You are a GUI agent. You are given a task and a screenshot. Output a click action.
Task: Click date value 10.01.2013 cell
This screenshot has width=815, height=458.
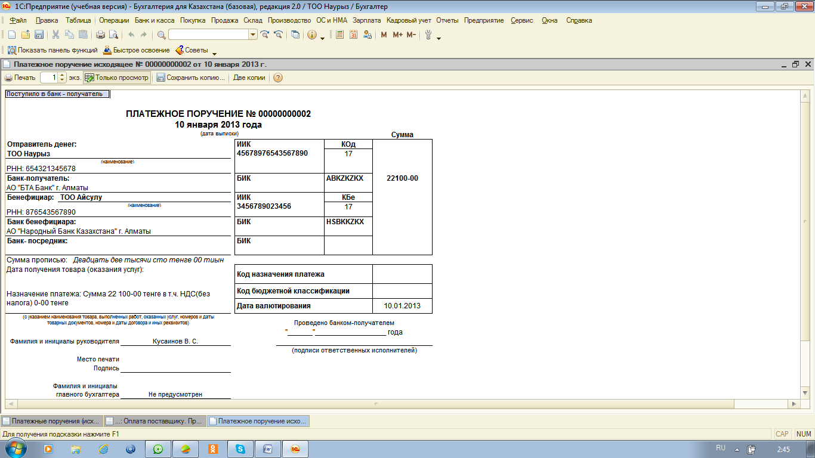coord(402,306)
